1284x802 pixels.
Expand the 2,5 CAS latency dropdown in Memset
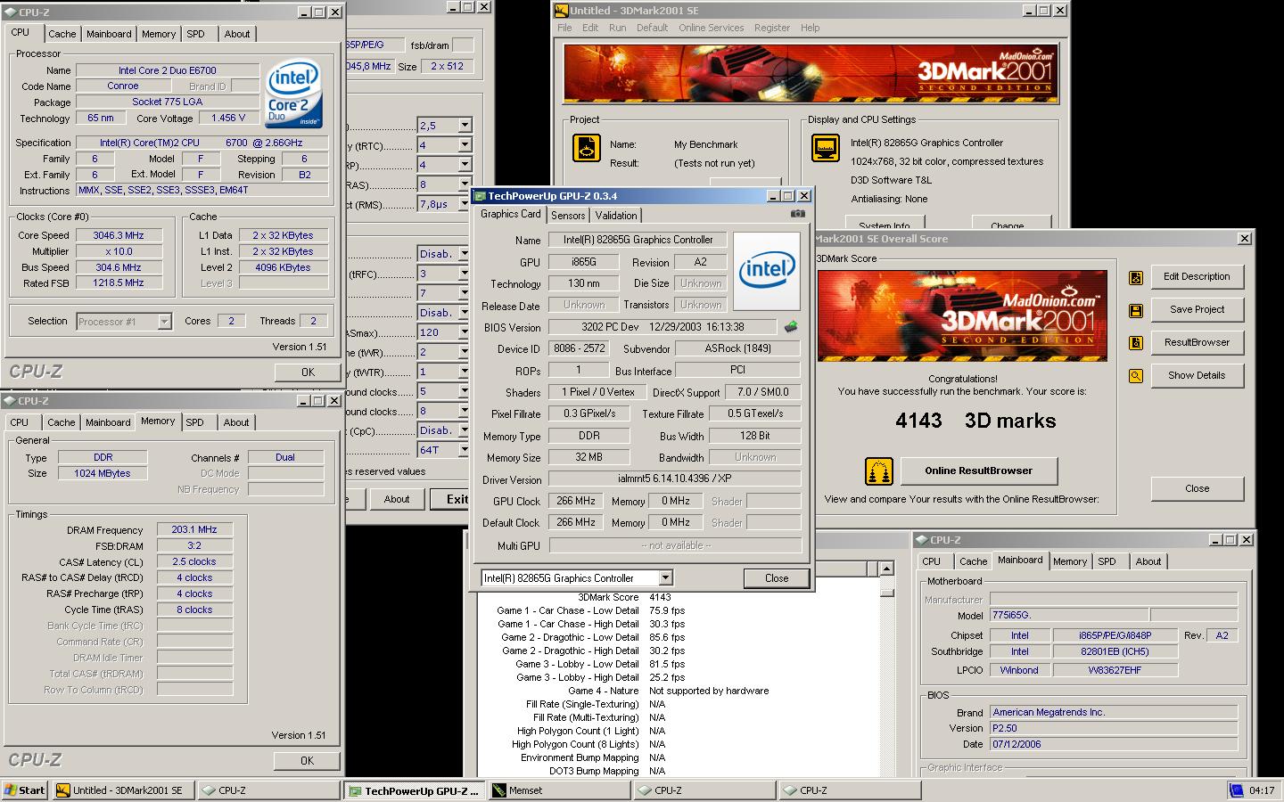(464, 126)
